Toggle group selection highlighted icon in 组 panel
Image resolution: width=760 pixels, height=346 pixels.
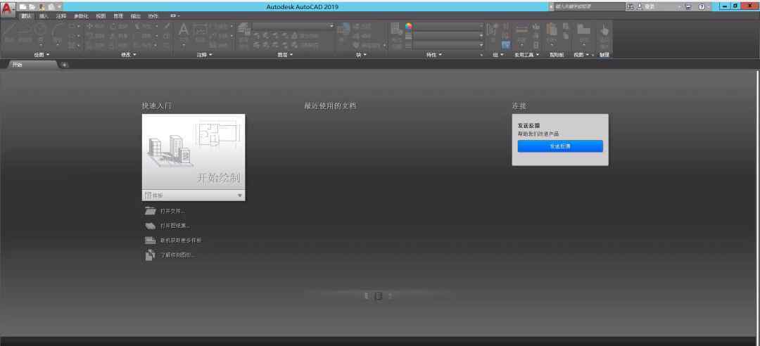(x=505, y=44)
